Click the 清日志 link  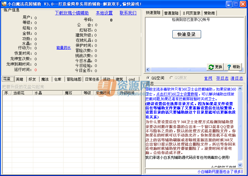tap(237, 78)
